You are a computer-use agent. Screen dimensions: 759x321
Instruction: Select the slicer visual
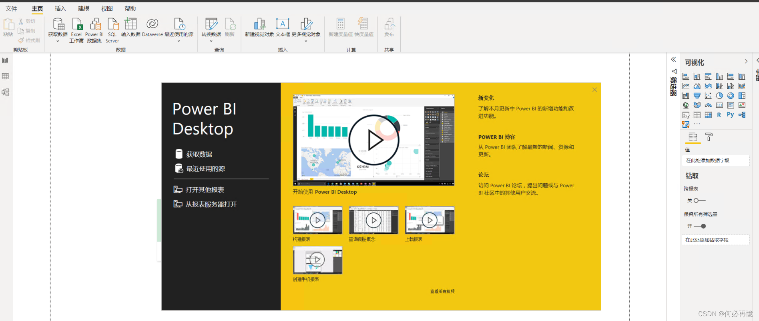[x=686, y=115]
